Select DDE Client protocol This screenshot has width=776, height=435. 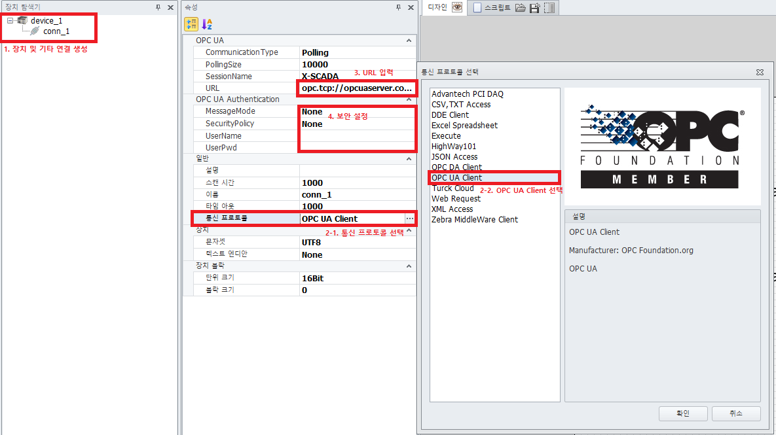tap(450, 114)
